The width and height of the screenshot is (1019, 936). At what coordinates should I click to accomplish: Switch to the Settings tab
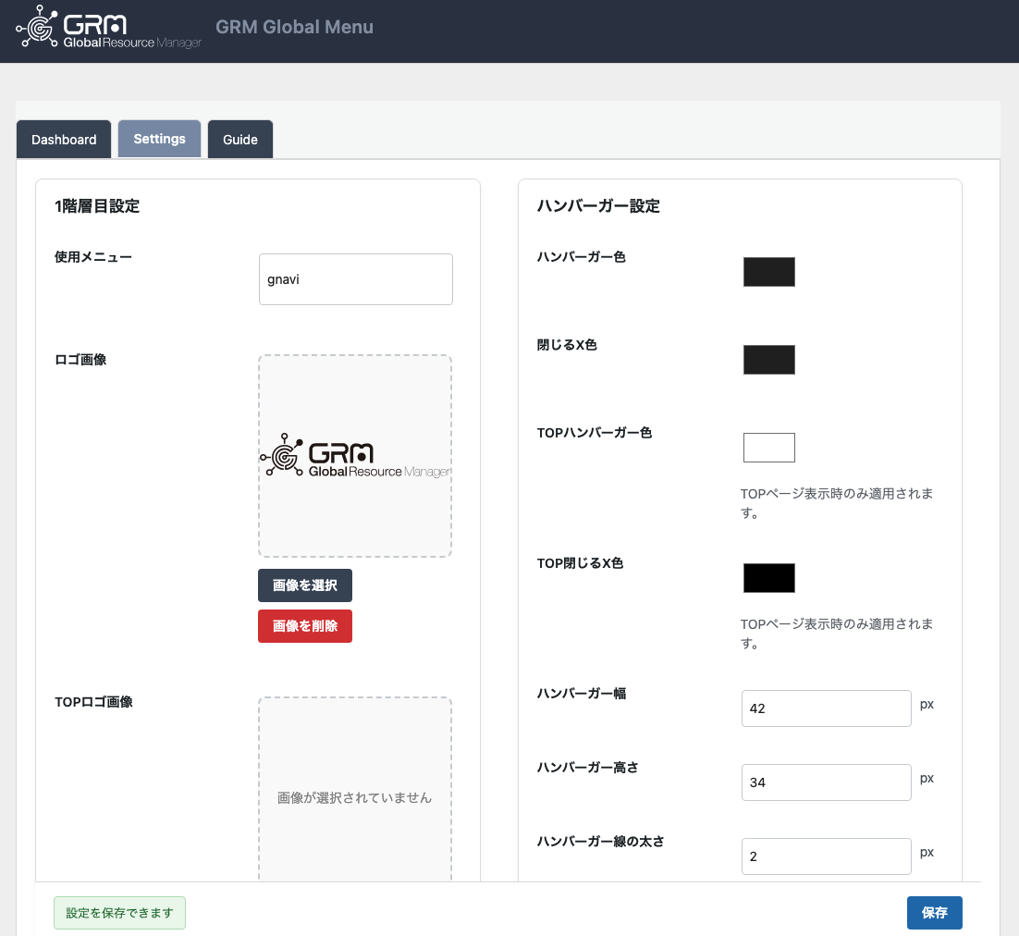coord(159,139)
